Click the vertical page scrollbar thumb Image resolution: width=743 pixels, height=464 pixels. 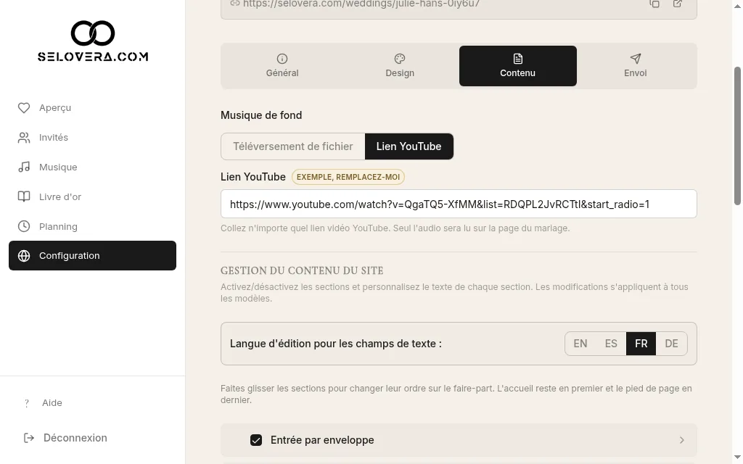[737, 136]
